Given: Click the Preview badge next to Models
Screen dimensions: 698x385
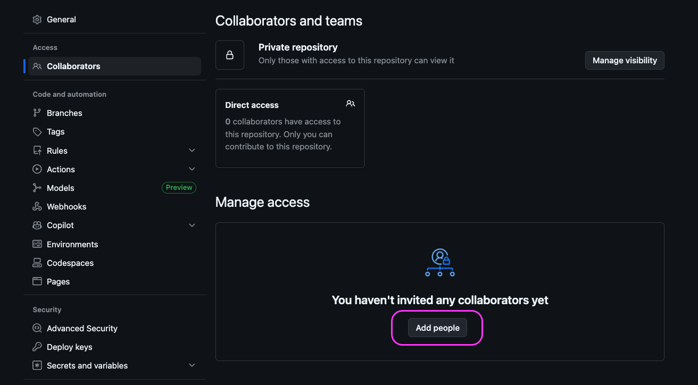Looking at the screenshot, I should [x=179, y=187].
